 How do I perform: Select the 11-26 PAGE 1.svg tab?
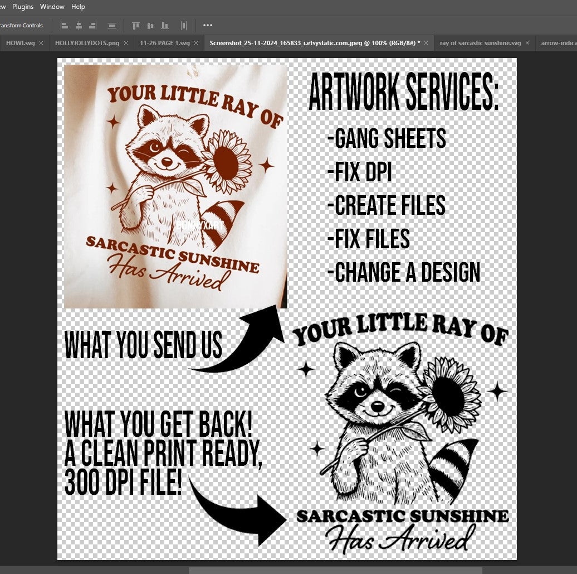point(165,43)
